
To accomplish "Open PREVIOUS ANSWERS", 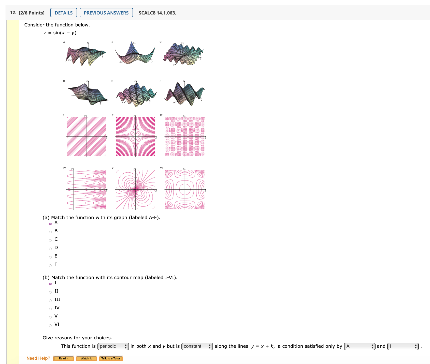I will pyautogui.click(x=106, y=13).
